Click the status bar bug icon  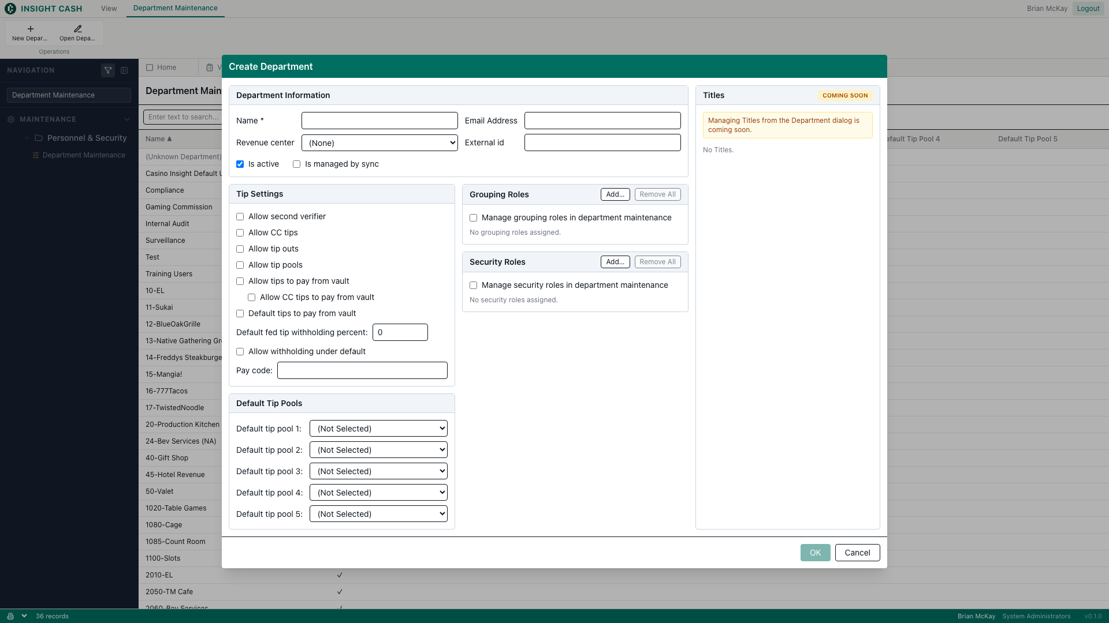click(x=10, y=616)
